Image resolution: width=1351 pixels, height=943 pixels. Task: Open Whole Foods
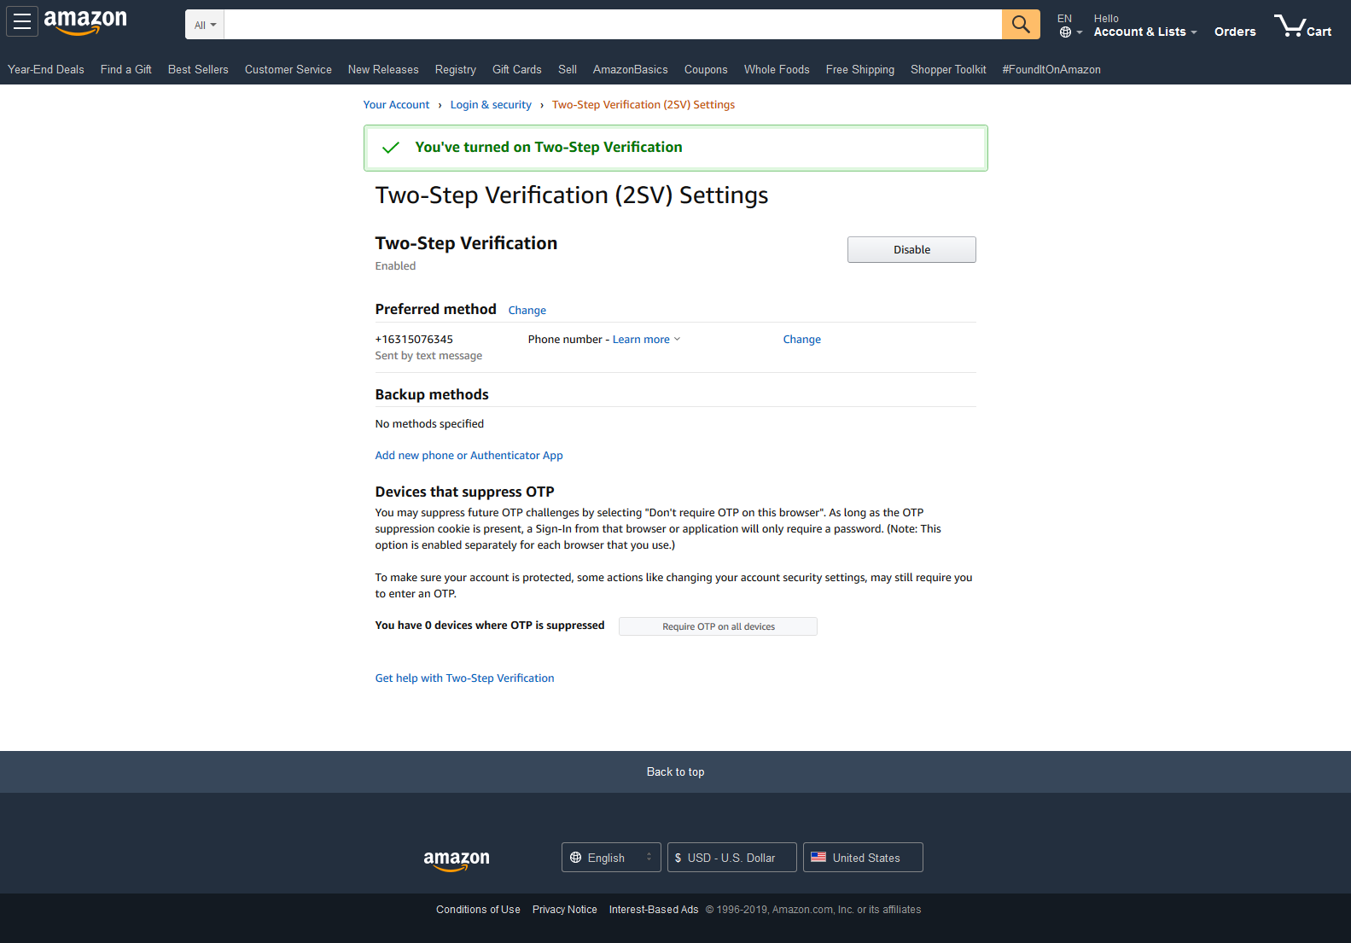tap(777, 70)
